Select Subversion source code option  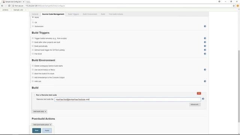point(33,26)
